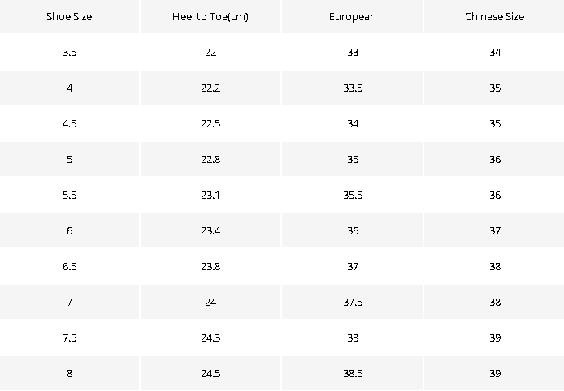Click shoe size 6.5 cell

[x=69, y=266]
